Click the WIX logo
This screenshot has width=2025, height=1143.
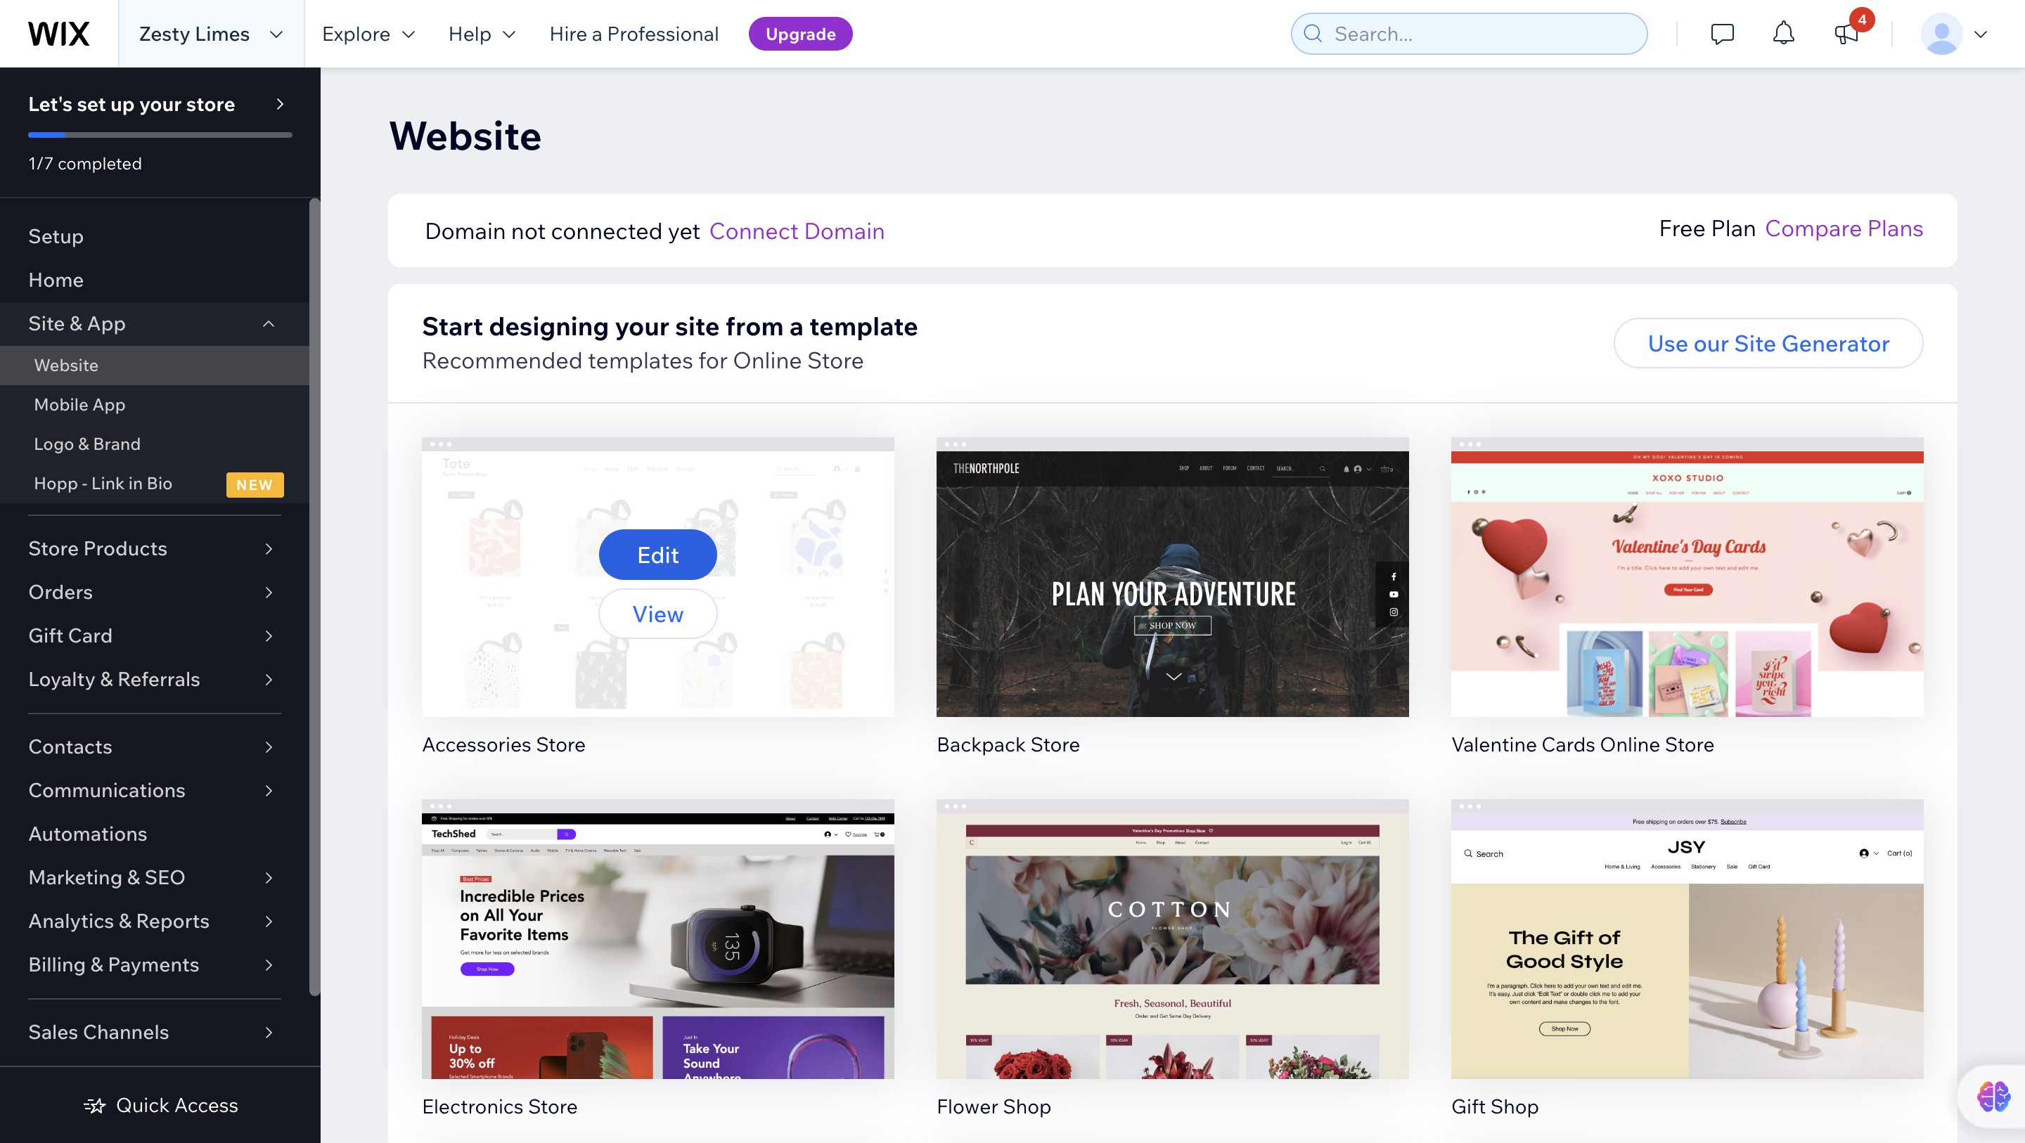click(59, 34)
